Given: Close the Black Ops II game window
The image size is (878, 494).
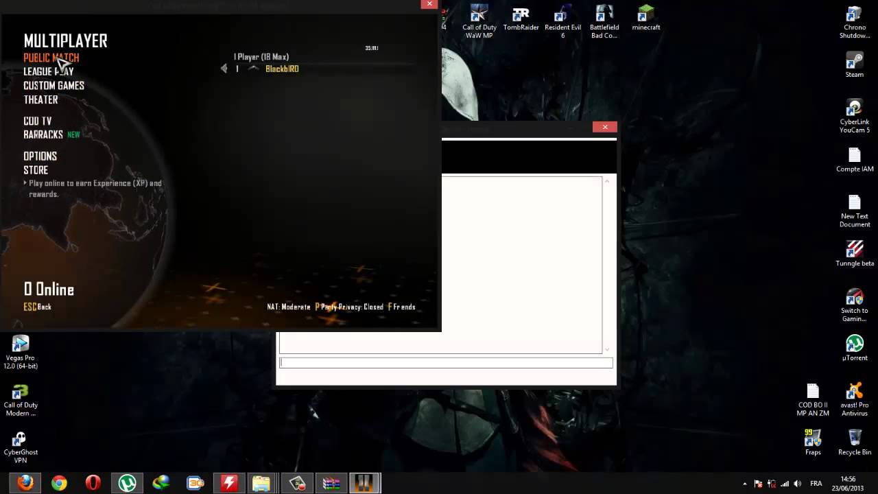Looking at the screenshot, I should 429,4.
